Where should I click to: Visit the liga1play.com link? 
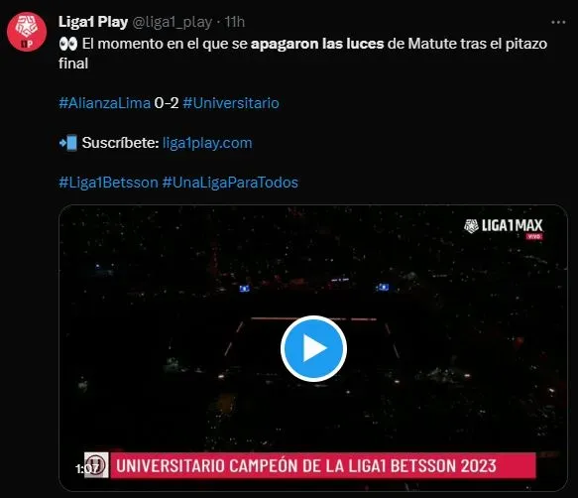[207, 143]
